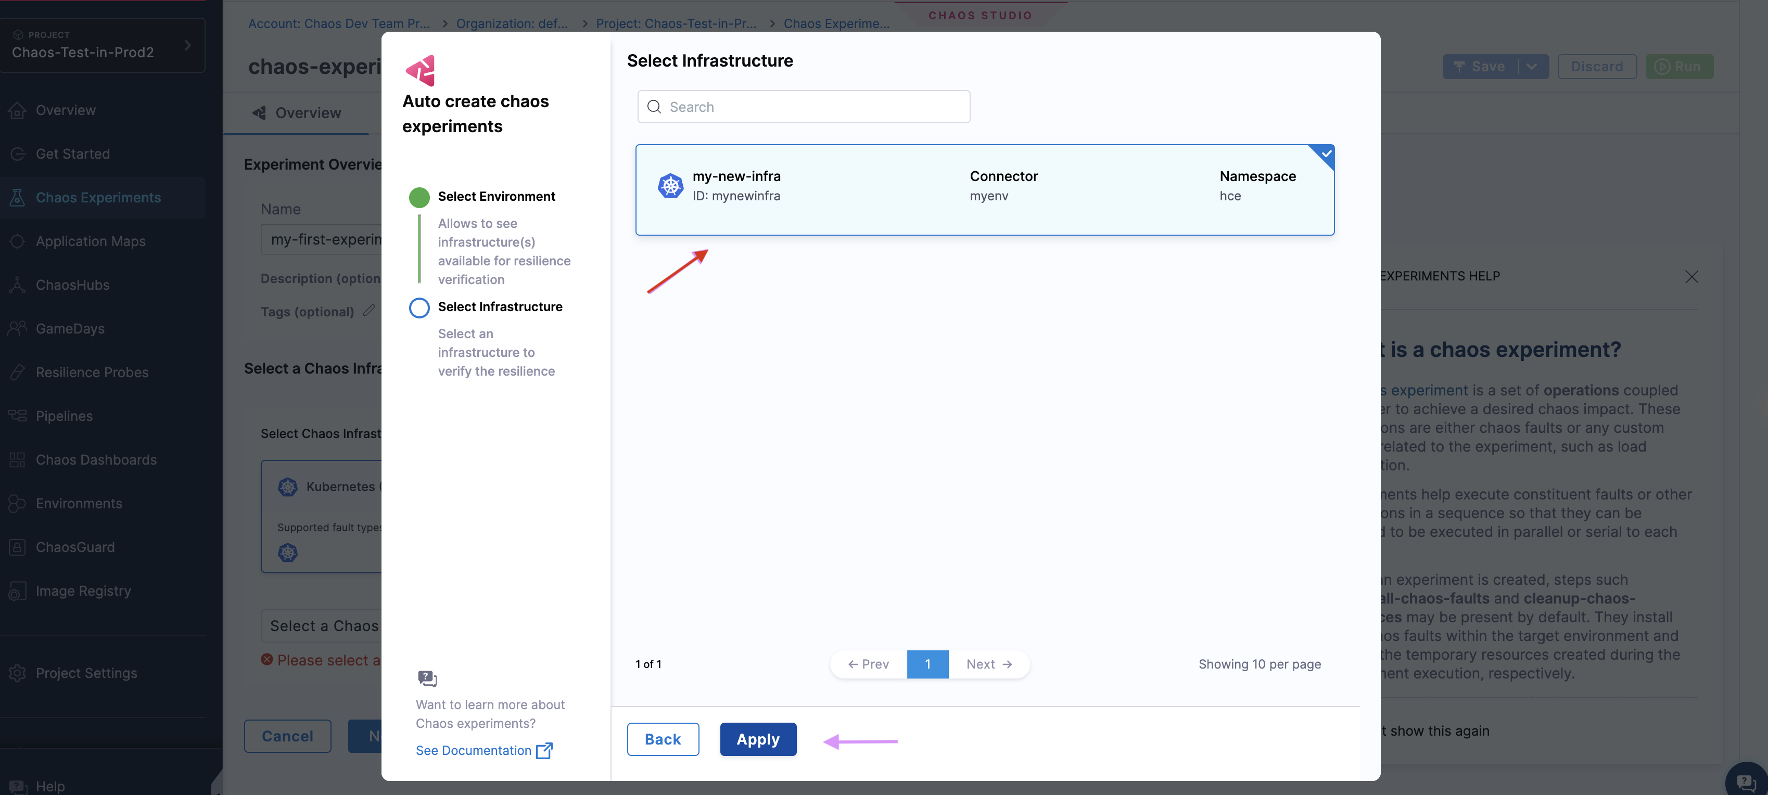
Task: Click the ChaosHubs sidebar icon
Action: coord(17,285)
